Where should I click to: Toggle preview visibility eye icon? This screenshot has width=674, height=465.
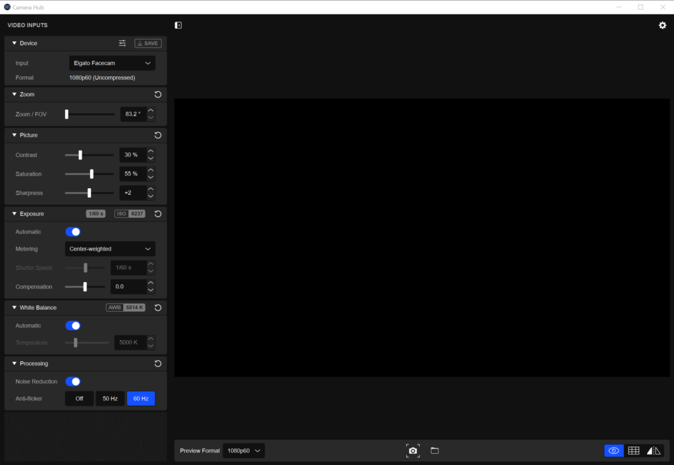pos(614,451)
